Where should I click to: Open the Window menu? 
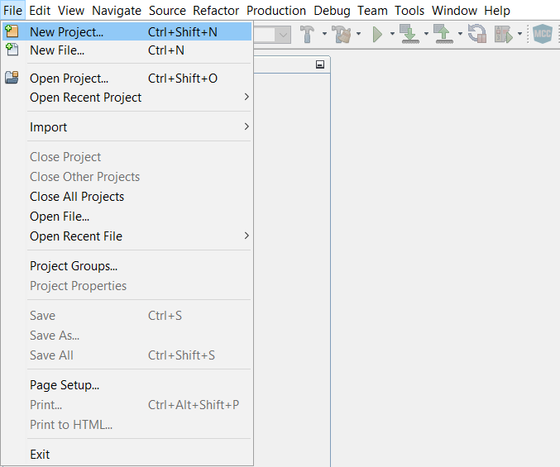pos(454,11)
